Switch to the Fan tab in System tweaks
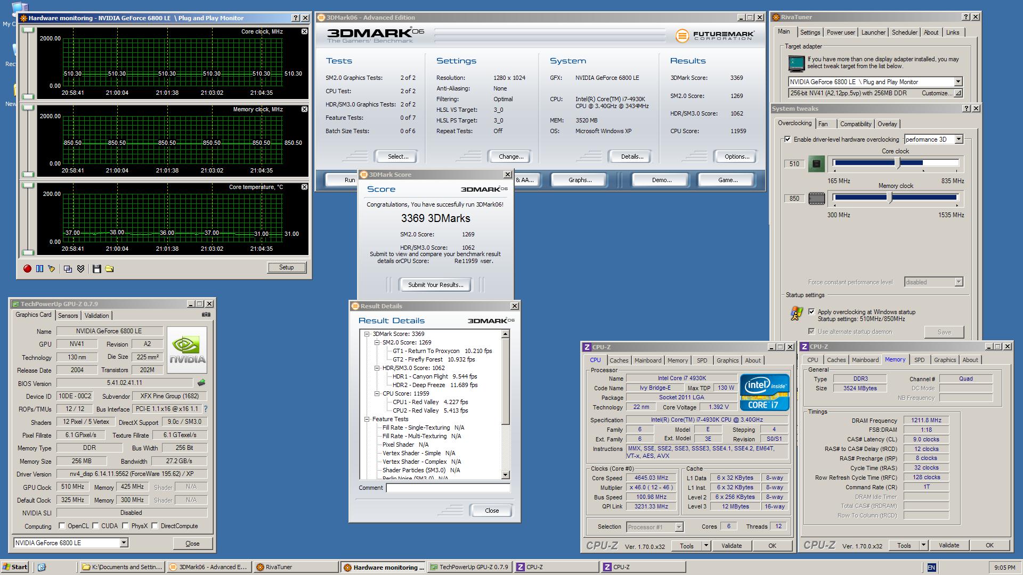Screen dimensions: 1023x575 point(823,124)
